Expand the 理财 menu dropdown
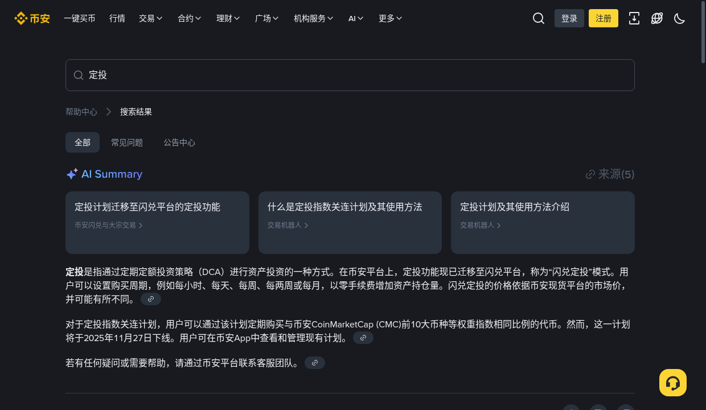This screenshot has width=706, height=410. tap(228, 18)
